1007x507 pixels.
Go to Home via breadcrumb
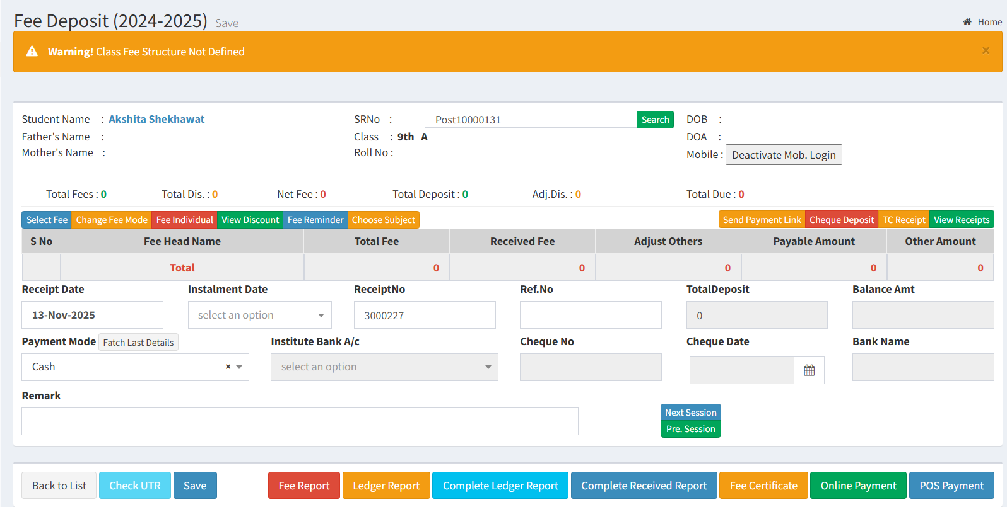pyautogui.click(x=989, y=22)
